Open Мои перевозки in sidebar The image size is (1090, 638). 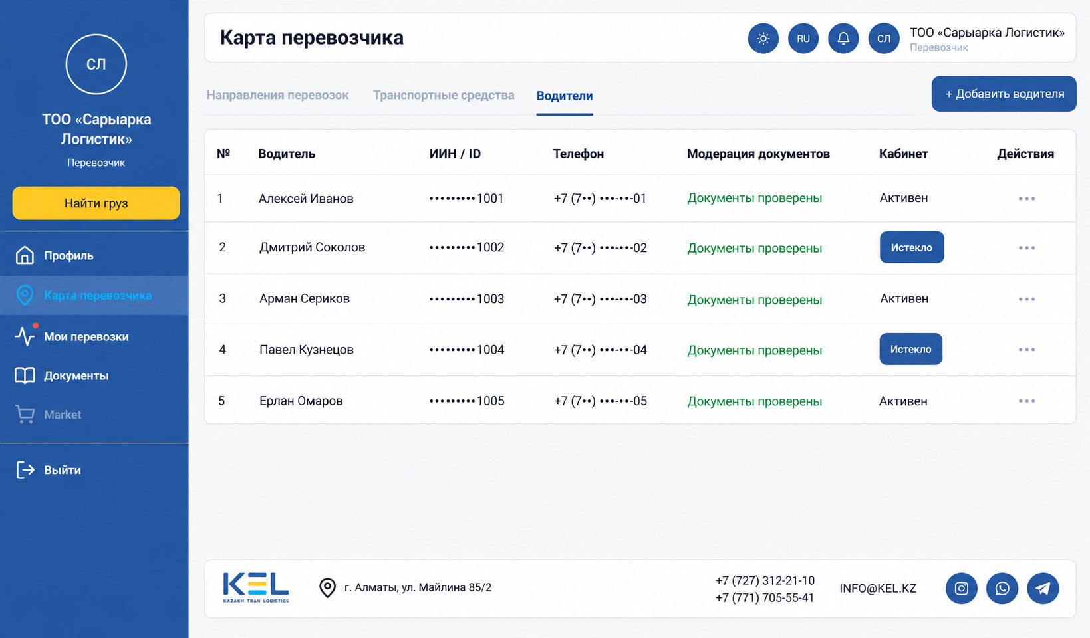(94, 336)
